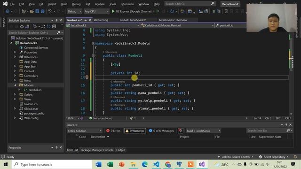301x169 pixels.
Task: Click the notification bell in status bar
Action: (295, 157)
